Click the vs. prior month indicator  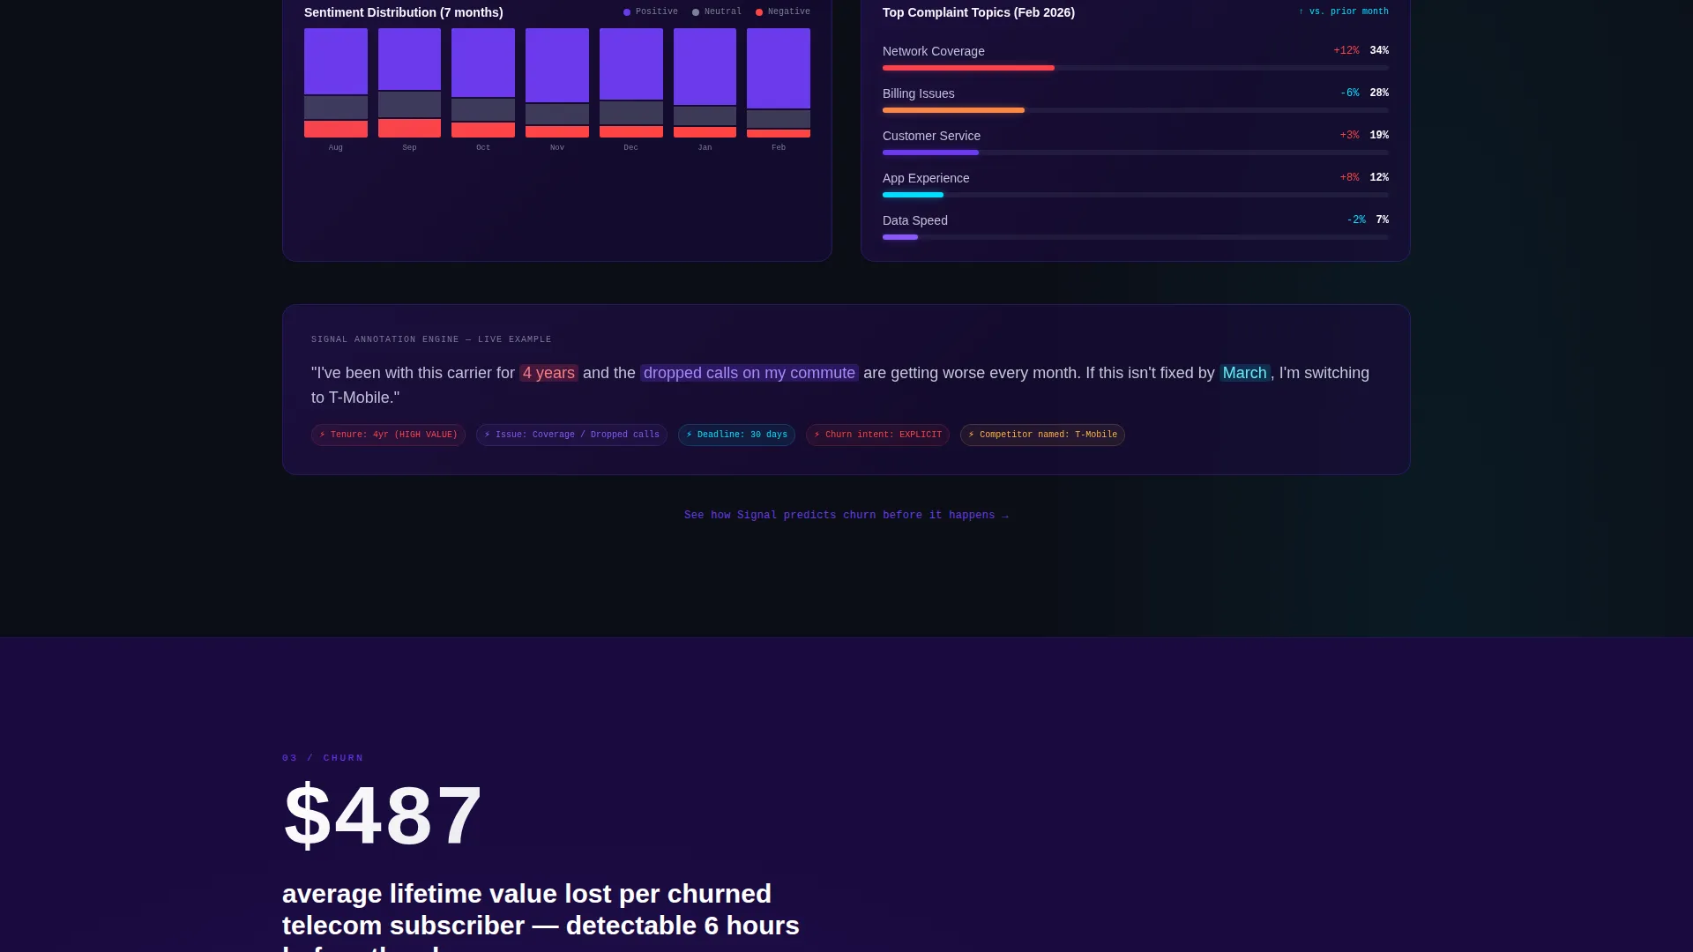(1344, 11)
